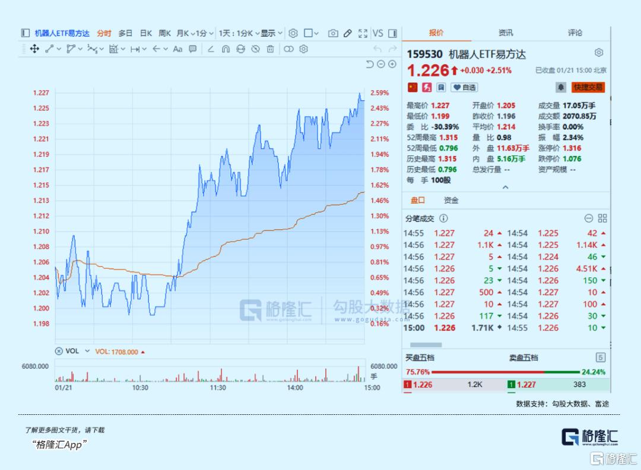This screenshot has width=641, height=470.
Task: Hide all drawings with eye-slash icon
Action: click(x=255, y=49)
